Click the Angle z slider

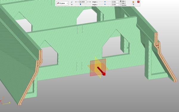(105, 4)
